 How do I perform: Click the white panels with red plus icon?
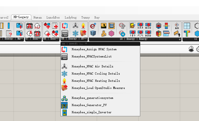55,26
